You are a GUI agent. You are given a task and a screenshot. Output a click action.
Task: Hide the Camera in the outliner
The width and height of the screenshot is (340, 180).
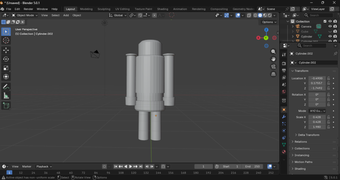330,26
